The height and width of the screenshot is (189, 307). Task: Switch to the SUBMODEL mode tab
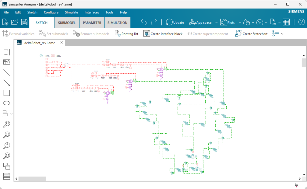[x=67, y=23]
